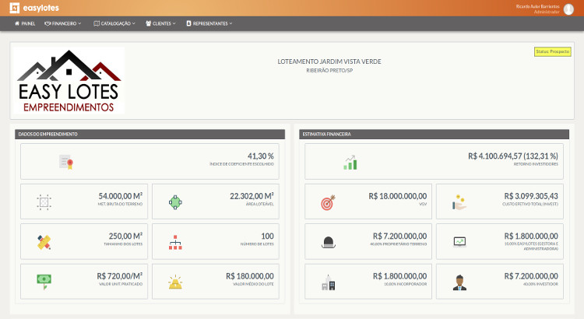Expand the Representantes dropdown menu

pos(209,23)
